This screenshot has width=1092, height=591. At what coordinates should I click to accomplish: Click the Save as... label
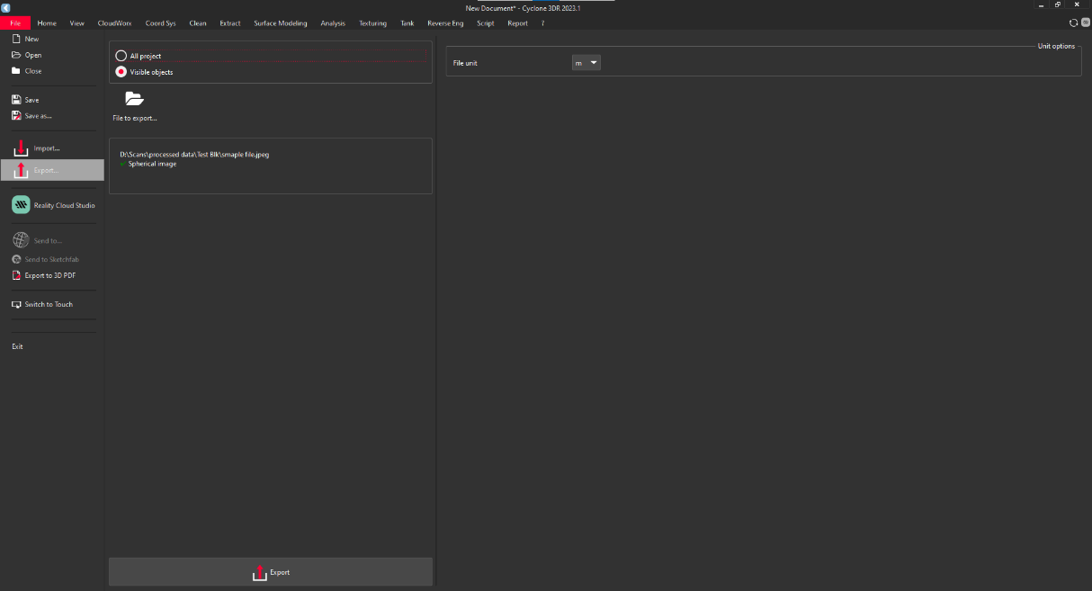click(x=39, y=115)
